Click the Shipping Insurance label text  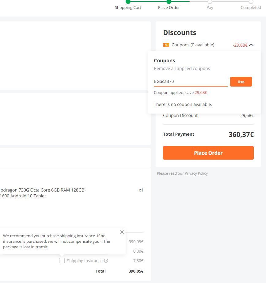[85, 261]
